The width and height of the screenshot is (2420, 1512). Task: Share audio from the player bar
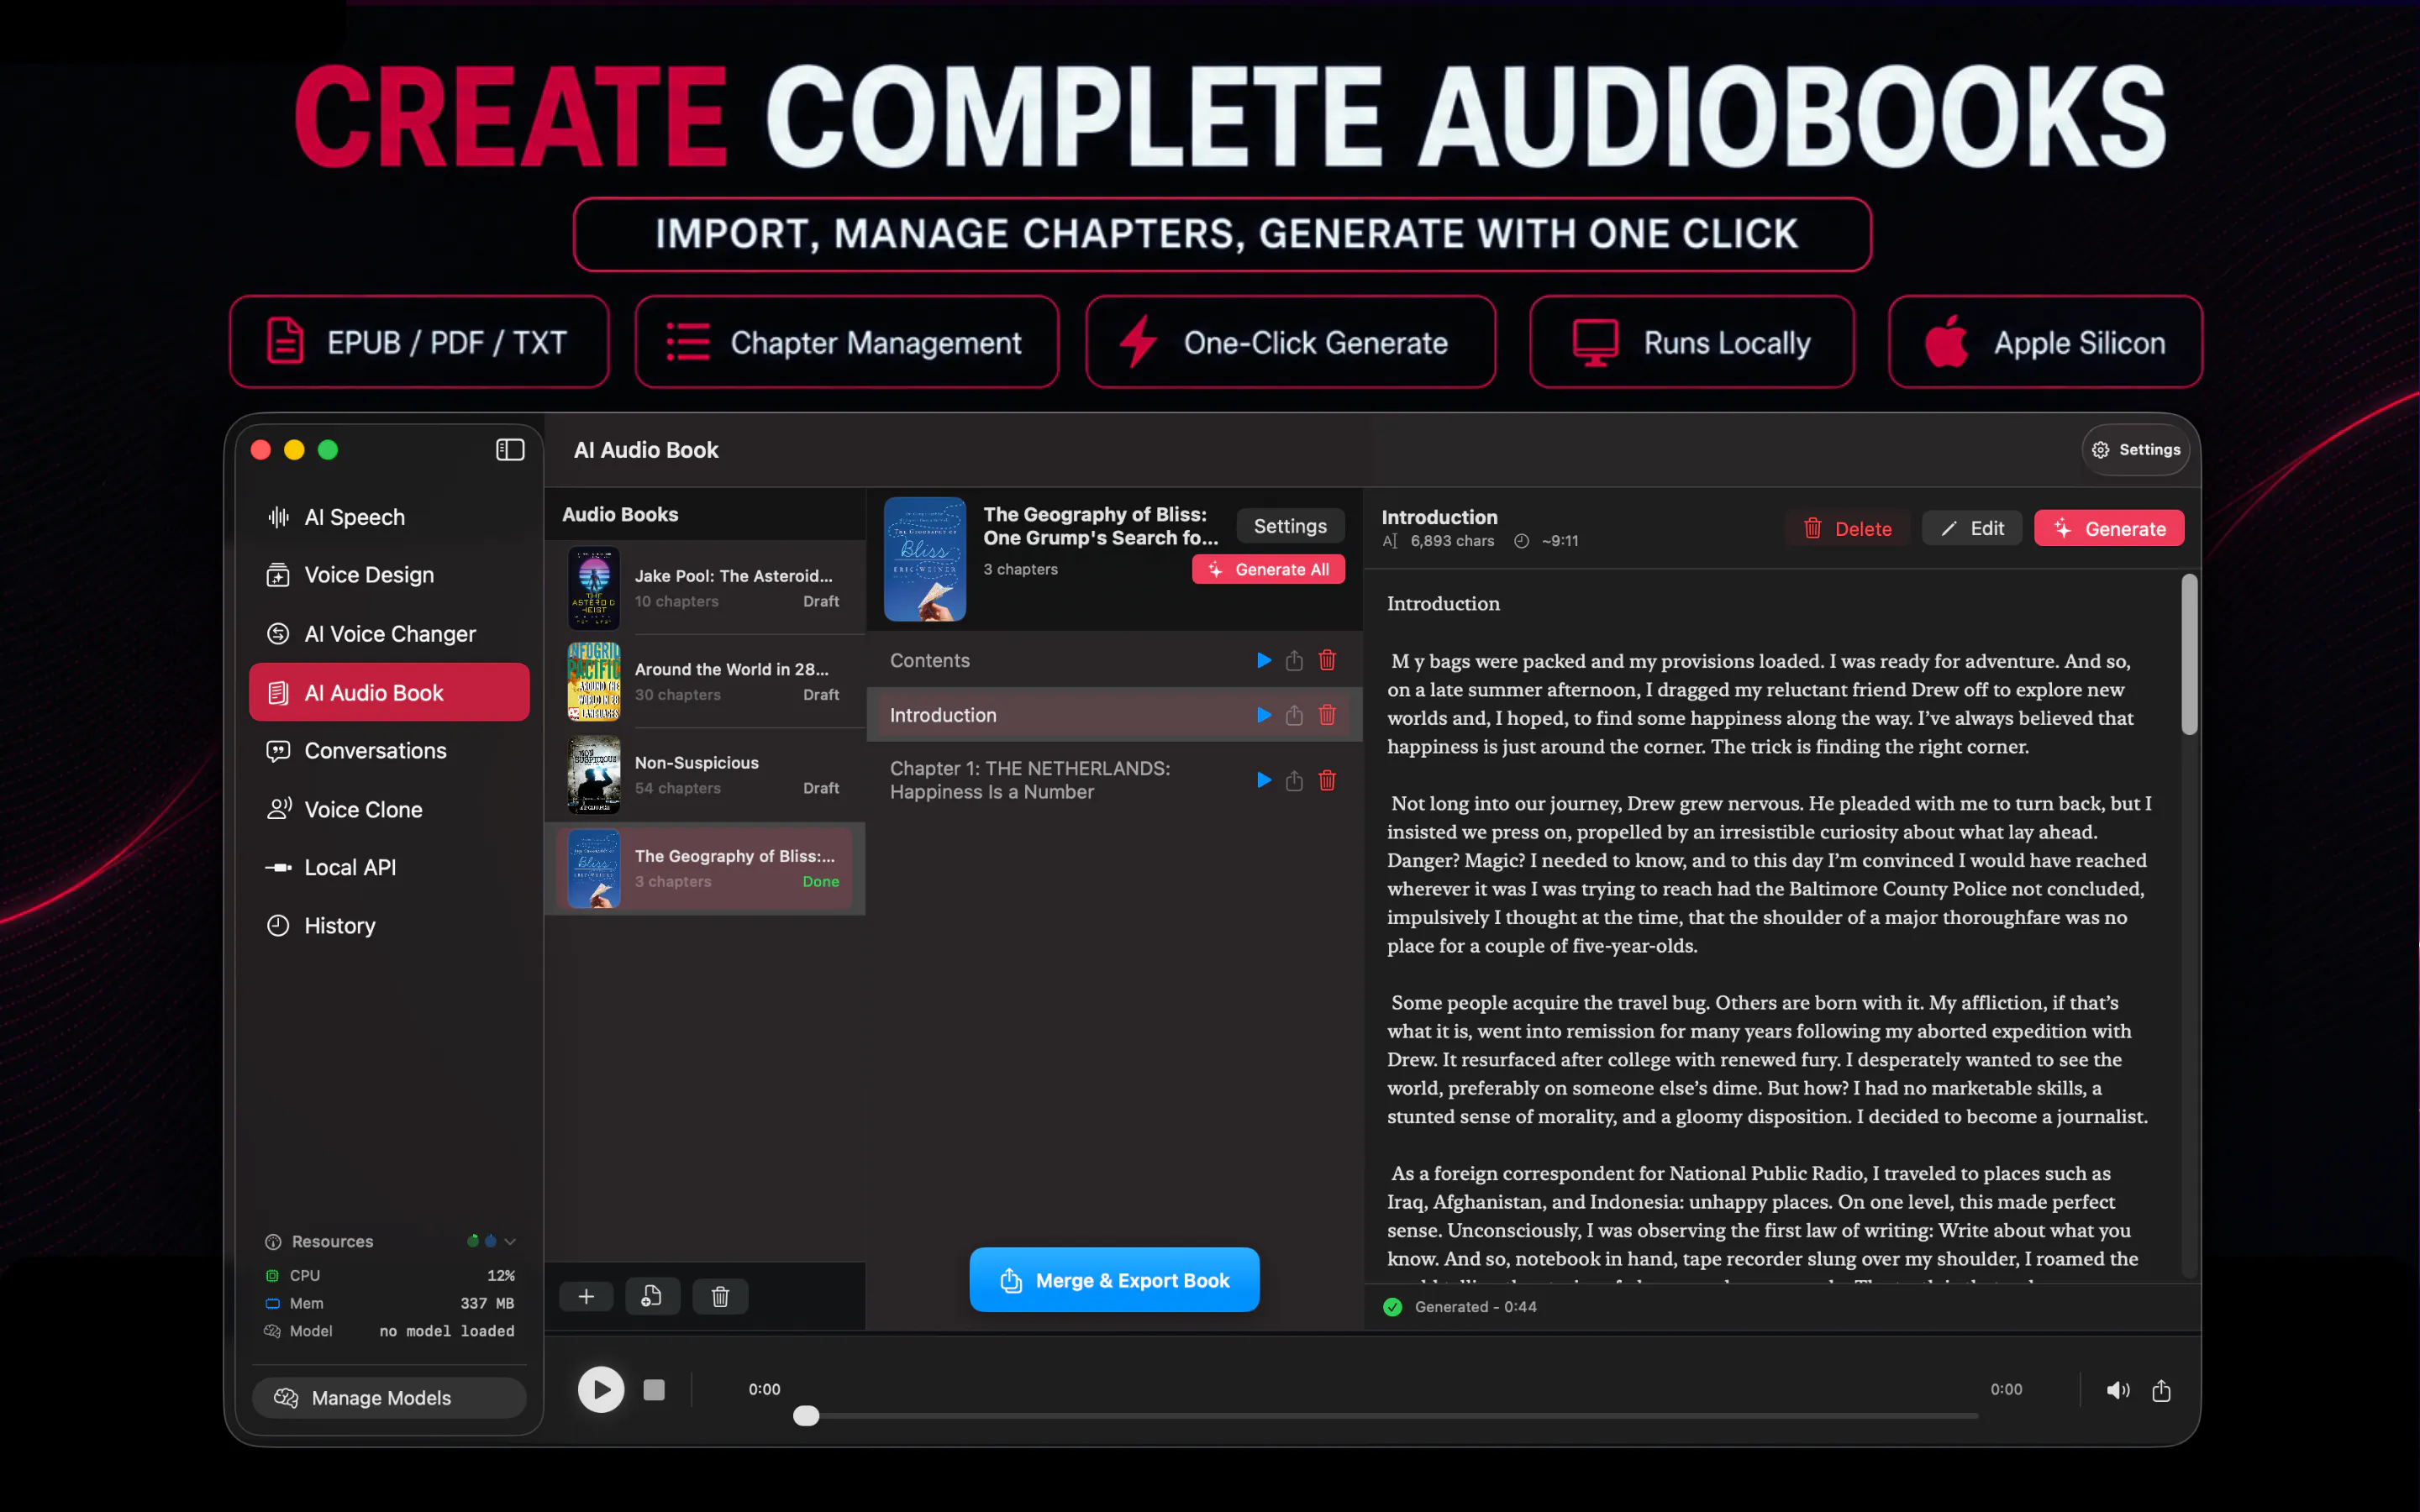2161,1390
